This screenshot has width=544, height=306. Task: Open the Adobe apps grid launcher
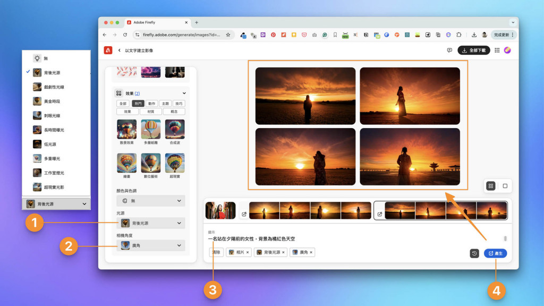[x=497, y=50]
